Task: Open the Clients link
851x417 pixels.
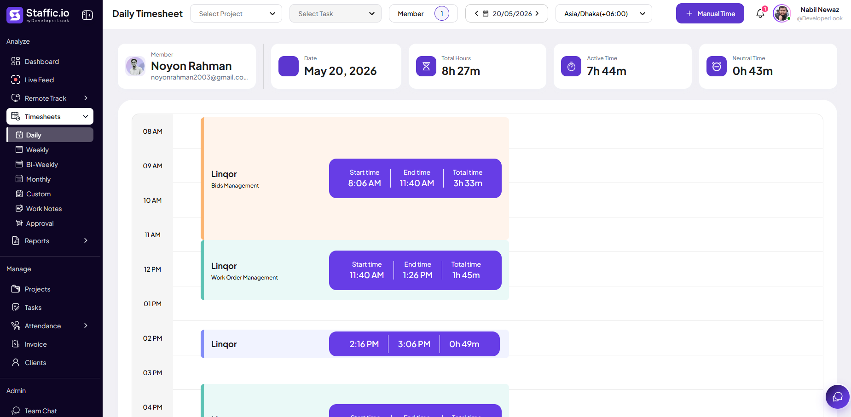Action: click(35, 362)
